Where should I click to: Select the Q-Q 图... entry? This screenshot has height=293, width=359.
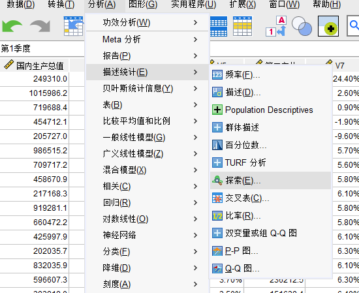click(x=271, y=269)
